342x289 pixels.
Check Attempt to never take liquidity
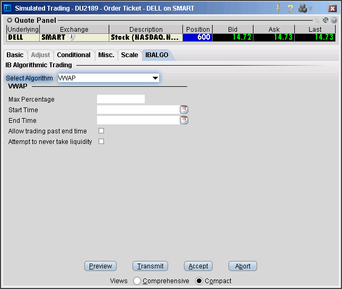(101, 141)
